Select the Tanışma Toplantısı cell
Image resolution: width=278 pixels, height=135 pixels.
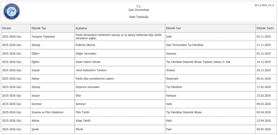[43, 37]
